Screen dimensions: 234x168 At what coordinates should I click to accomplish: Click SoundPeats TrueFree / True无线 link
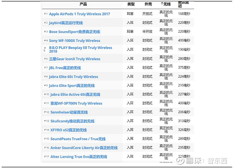(78, 139)
